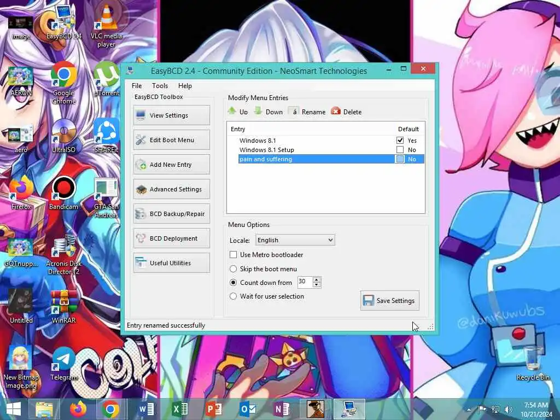Open the image desktop file
The width and height of the screenshot is (560, 420).
(21, 28)
